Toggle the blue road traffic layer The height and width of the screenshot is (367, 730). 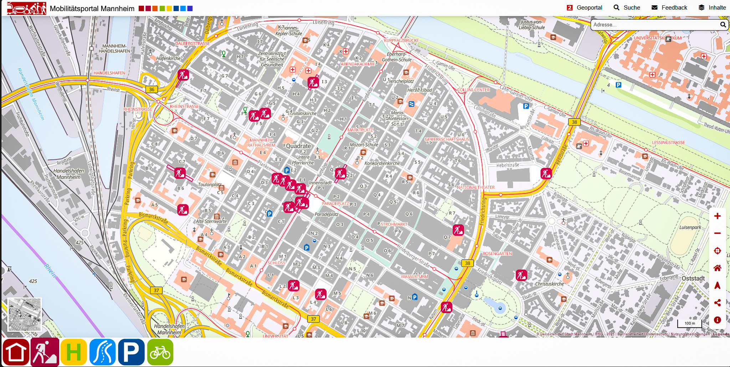[x=102, y=352]
